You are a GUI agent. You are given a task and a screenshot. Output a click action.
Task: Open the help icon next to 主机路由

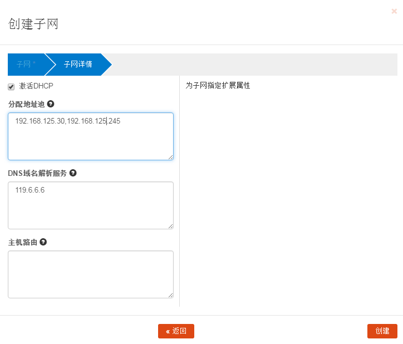tap(43, 242)
